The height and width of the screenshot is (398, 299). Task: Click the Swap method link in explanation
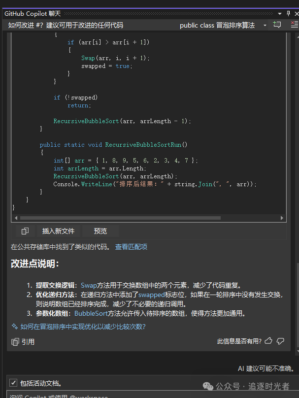pos(89,285)
